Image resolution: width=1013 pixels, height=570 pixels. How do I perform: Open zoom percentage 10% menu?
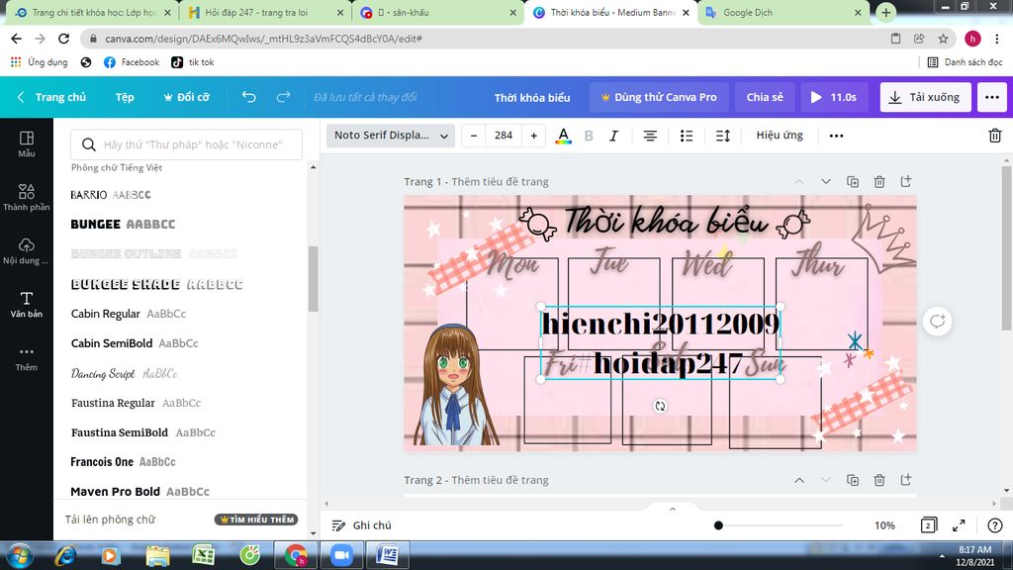click(x=884, y=525)
